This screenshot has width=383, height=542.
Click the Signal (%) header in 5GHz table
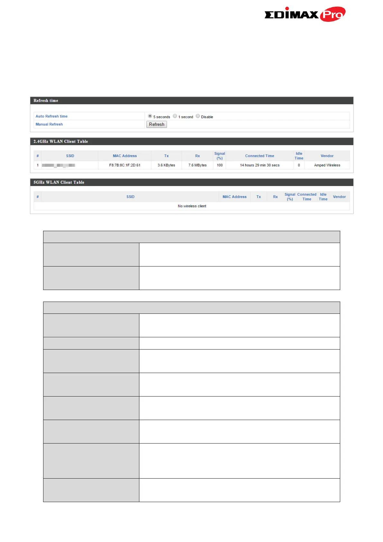click(290, 197)
